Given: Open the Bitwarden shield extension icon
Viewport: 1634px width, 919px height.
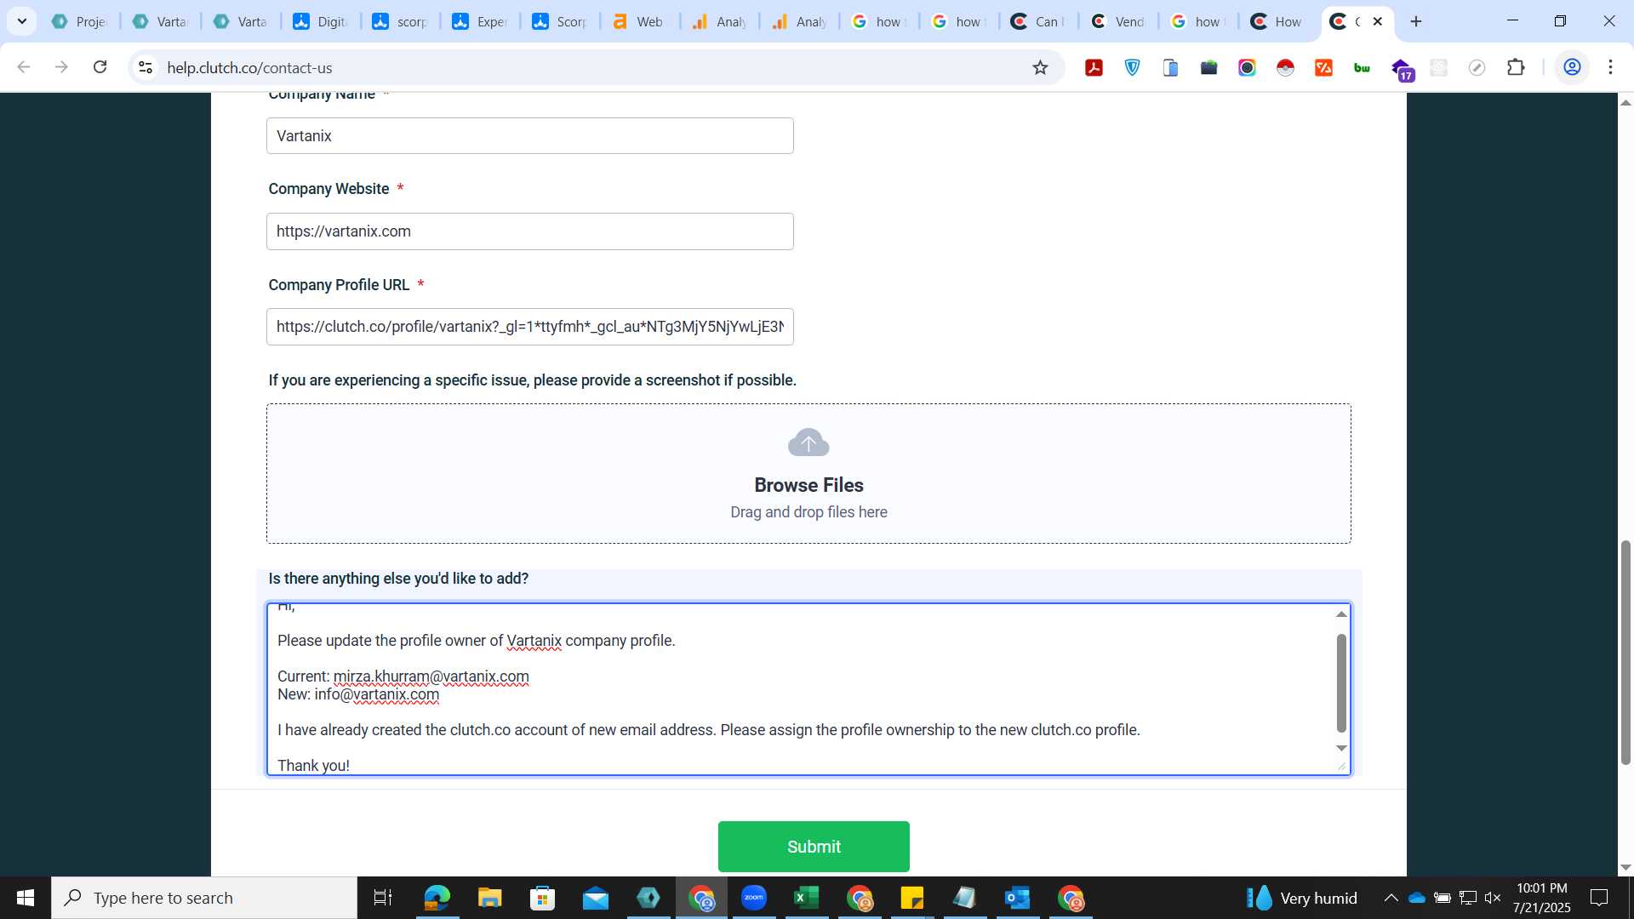Looking at the screenshot, I should pyautogui.click(x=1132, y=67).
